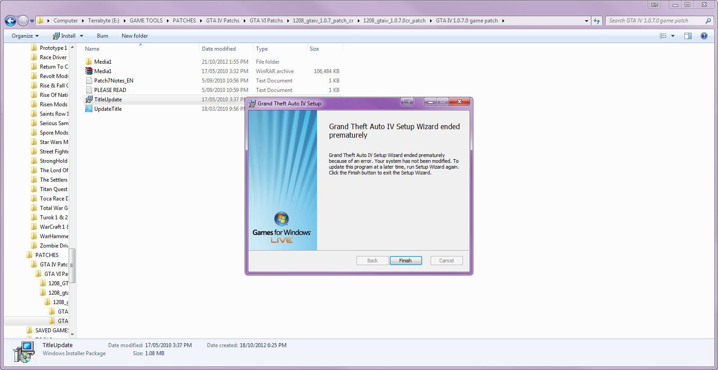
Task: Select the Risen Mods folder
Action: click(x=53, y=104)
